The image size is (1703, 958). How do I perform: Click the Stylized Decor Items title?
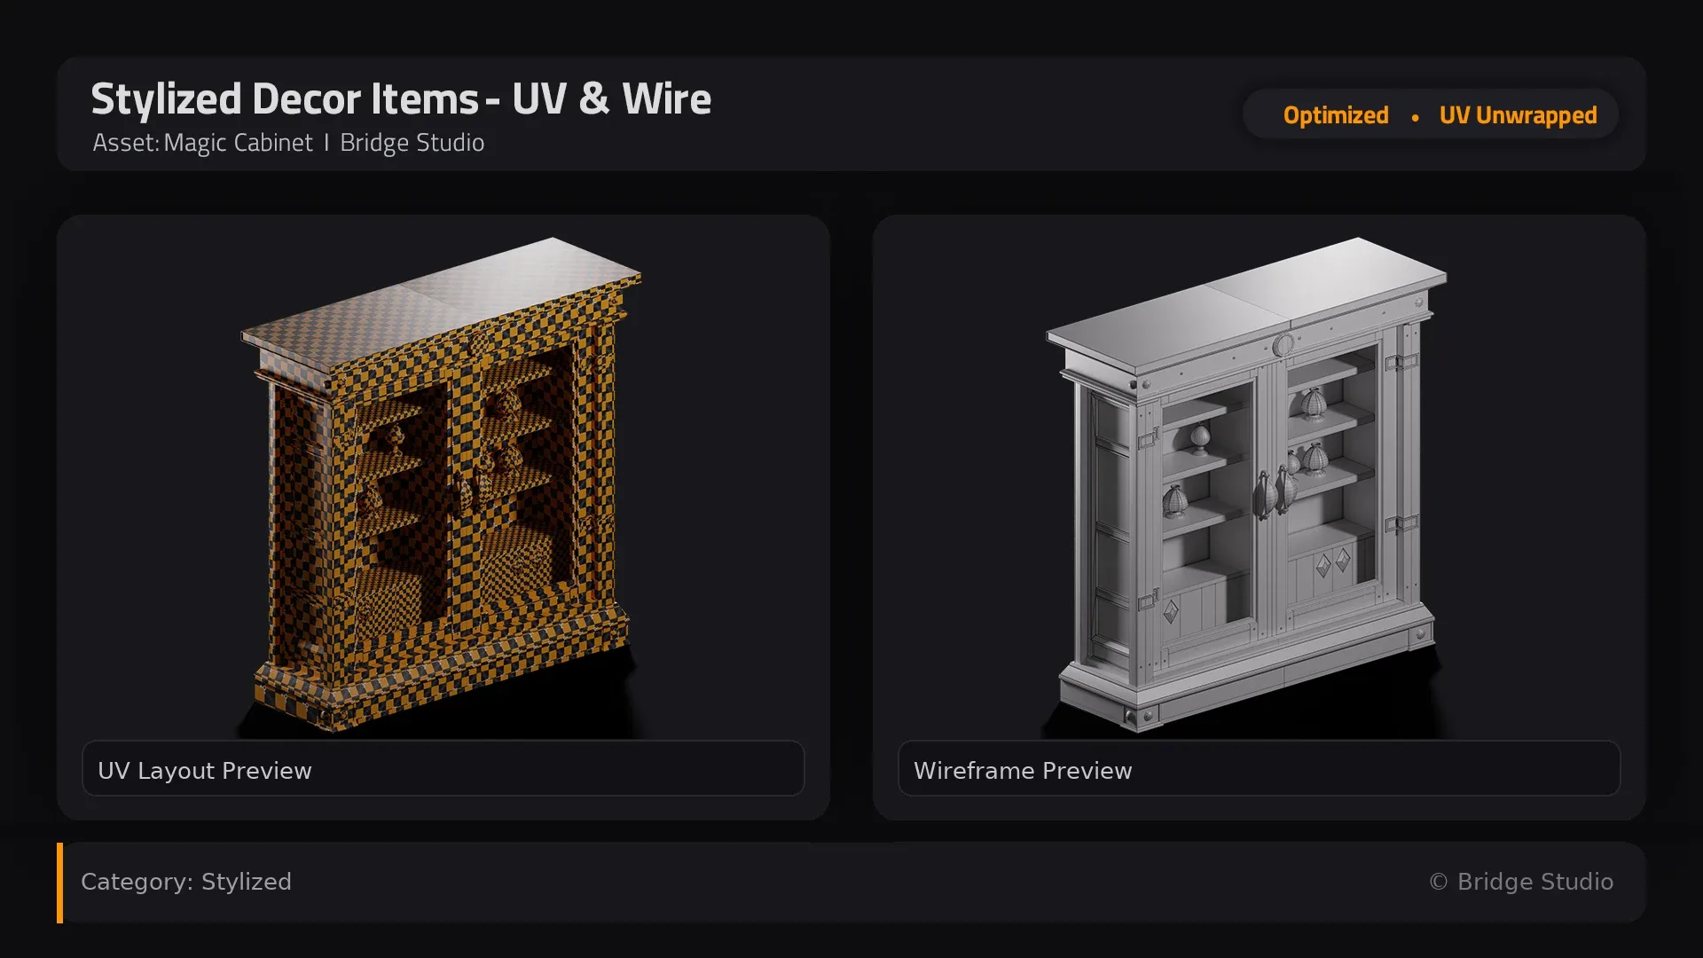coord(401,99)
